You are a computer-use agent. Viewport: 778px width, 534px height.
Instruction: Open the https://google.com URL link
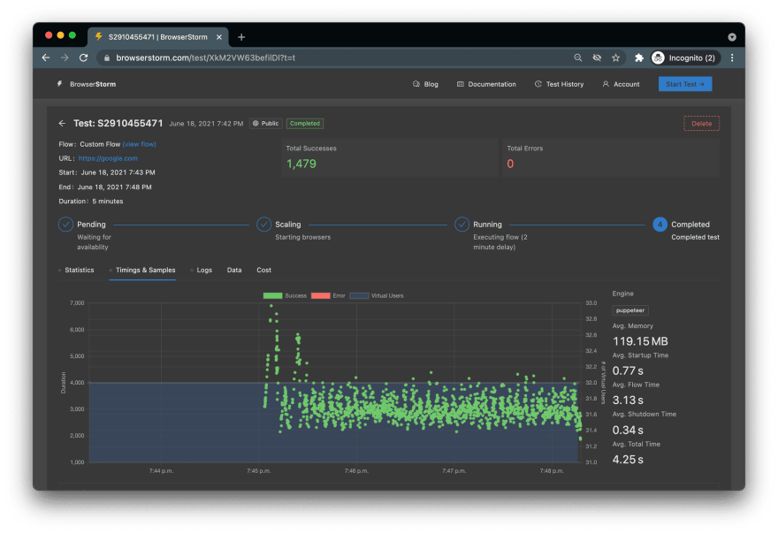[x=108, y=158]
